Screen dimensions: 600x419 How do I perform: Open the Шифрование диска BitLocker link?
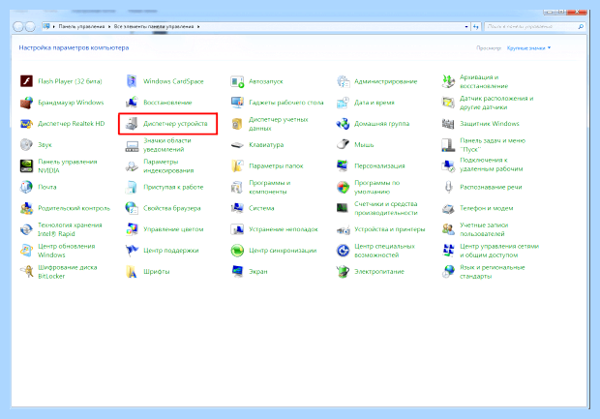[68, 271]
